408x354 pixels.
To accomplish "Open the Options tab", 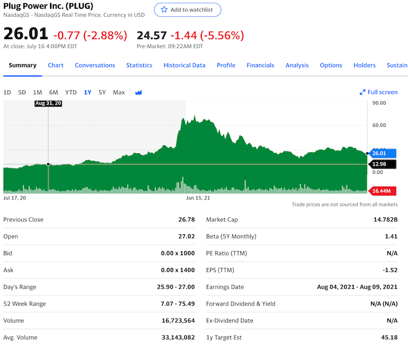I will [331, 65].
